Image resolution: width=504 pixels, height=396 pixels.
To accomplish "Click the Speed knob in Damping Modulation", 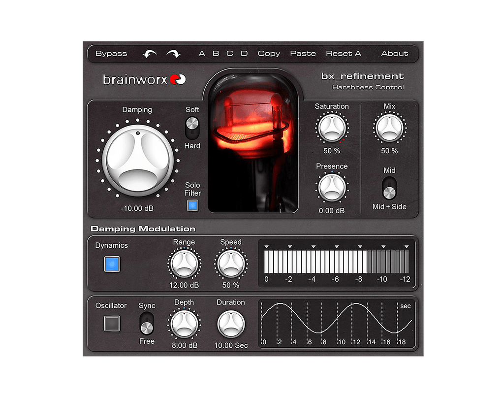I will [x=230, y=264].
